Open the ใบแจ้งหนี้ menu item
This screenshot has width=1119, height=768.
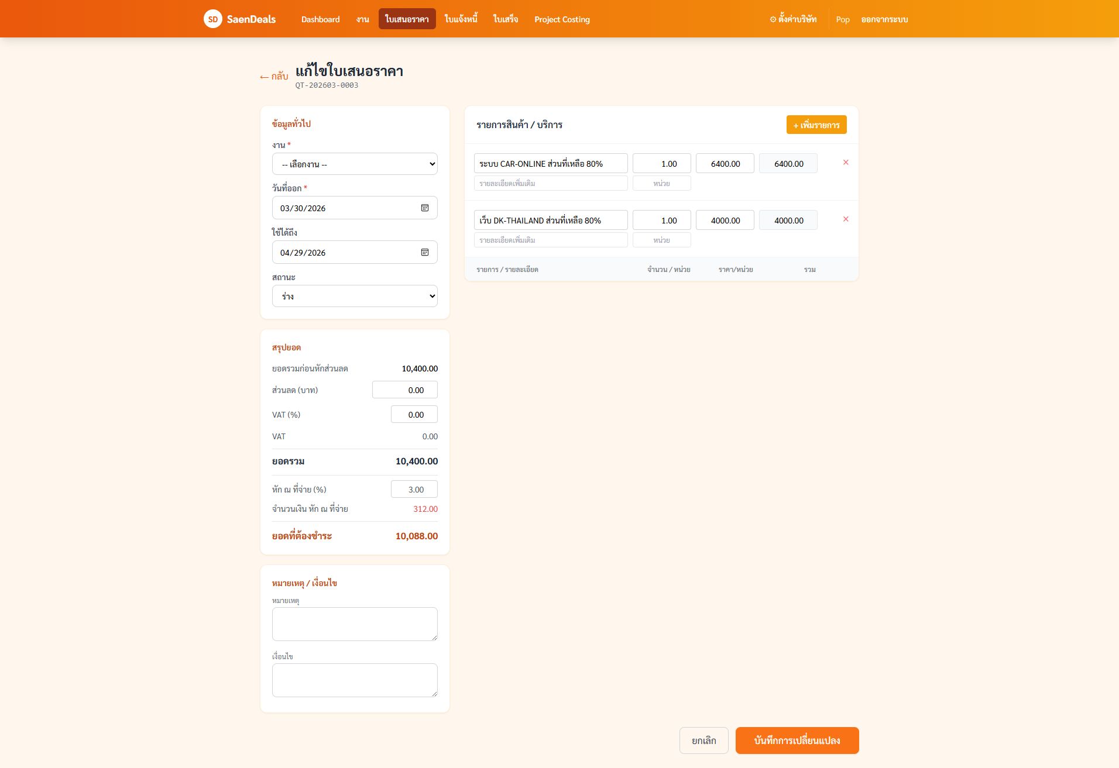click(461, 19)
